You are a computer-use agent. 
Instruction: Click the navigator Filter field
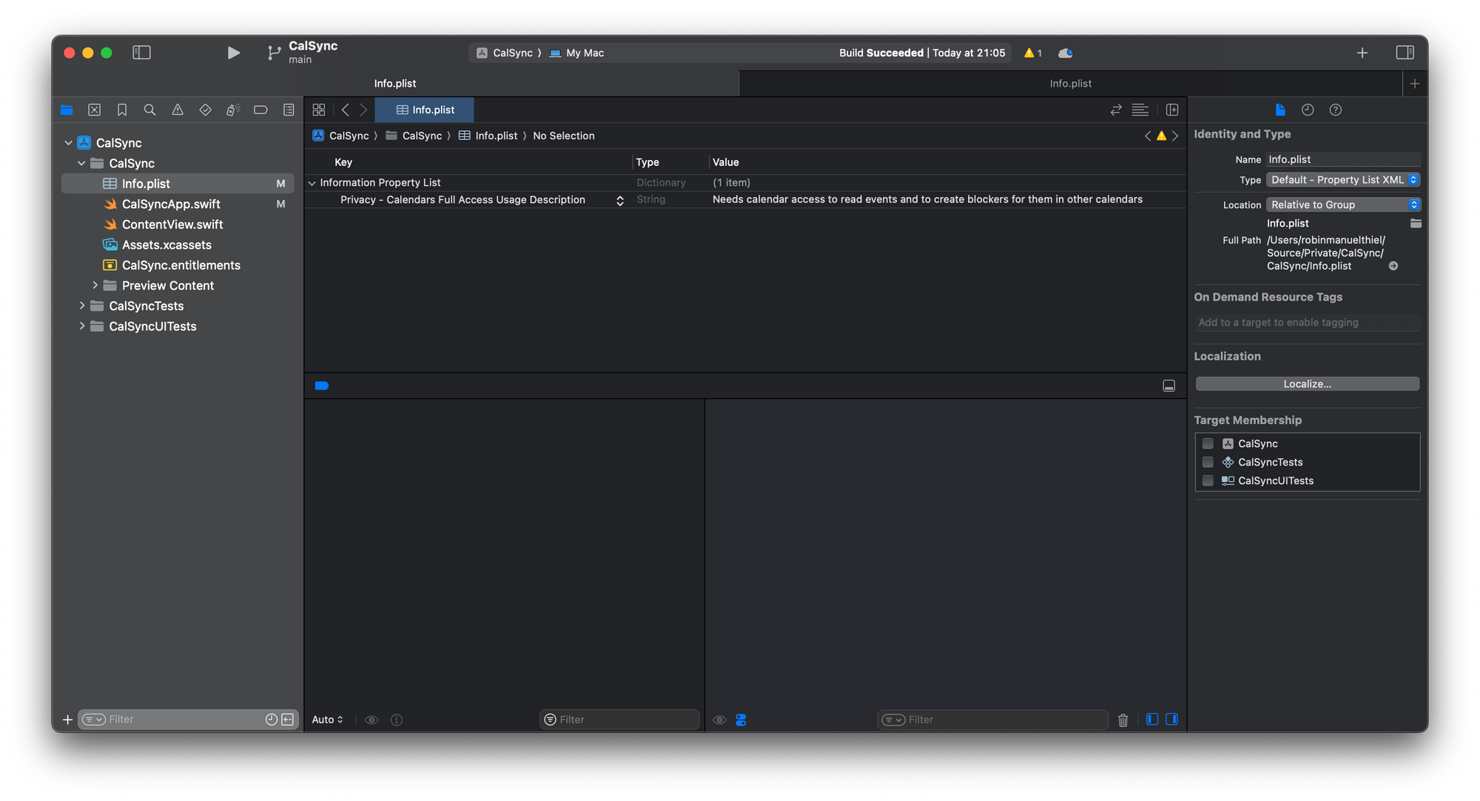click(x=187, y=720)
